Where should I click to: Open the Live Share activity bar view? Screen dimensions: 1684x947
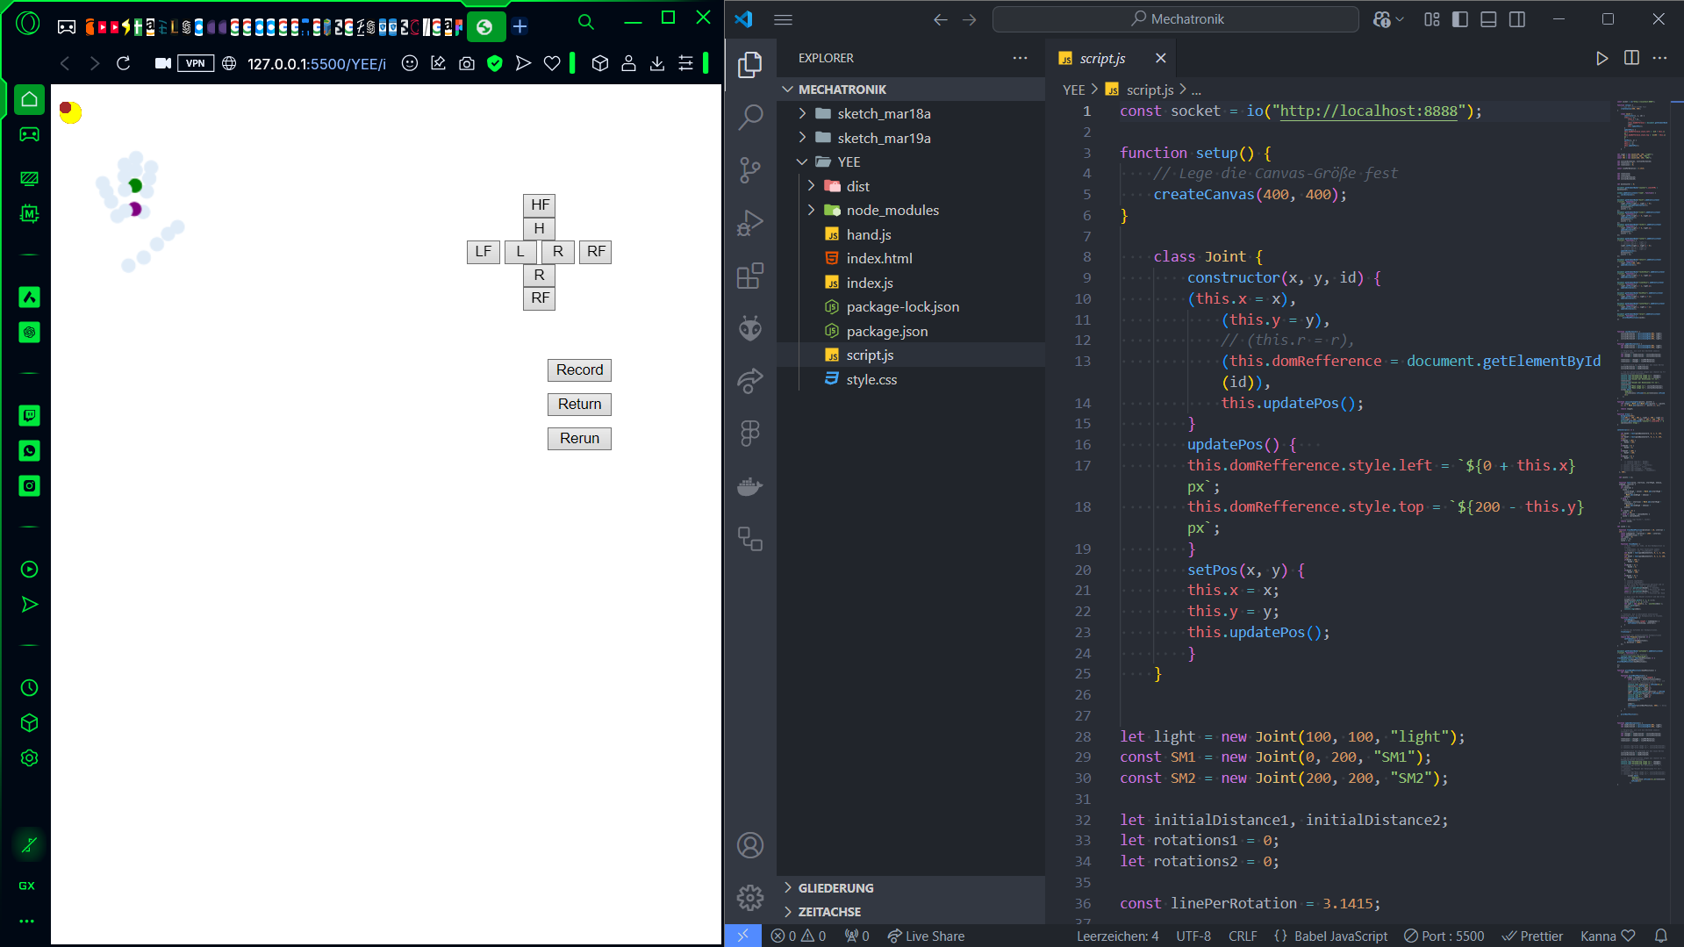750,381
